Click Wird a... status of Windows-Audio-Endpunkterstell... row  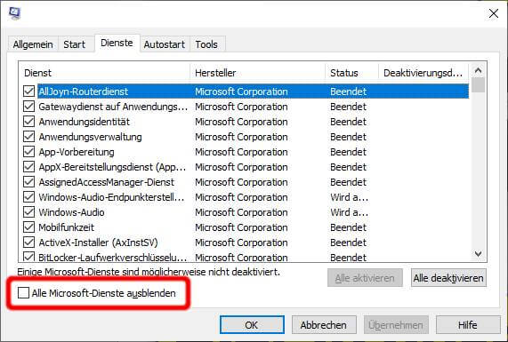click(350, 197)
